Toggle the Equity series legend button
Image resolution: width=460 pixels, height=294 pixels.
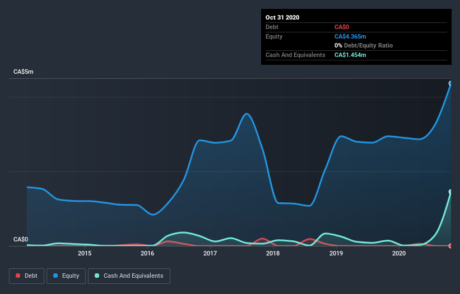[x=66, y=276]
